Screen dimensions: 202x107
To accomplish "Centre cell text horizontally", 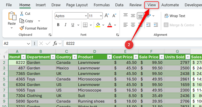I will click(x=133, y=25).
